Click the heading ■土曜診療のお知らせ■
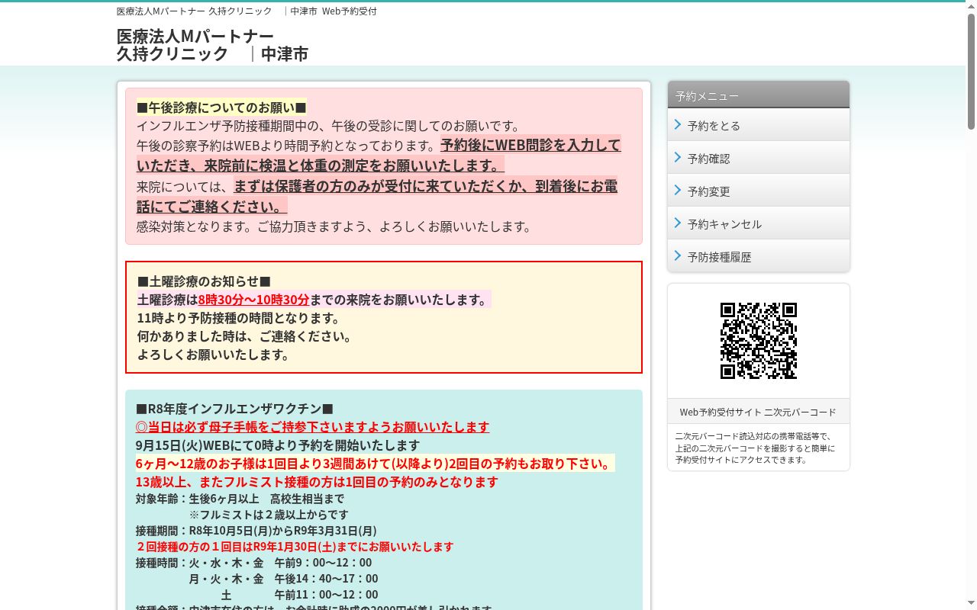 pos(204,281)
